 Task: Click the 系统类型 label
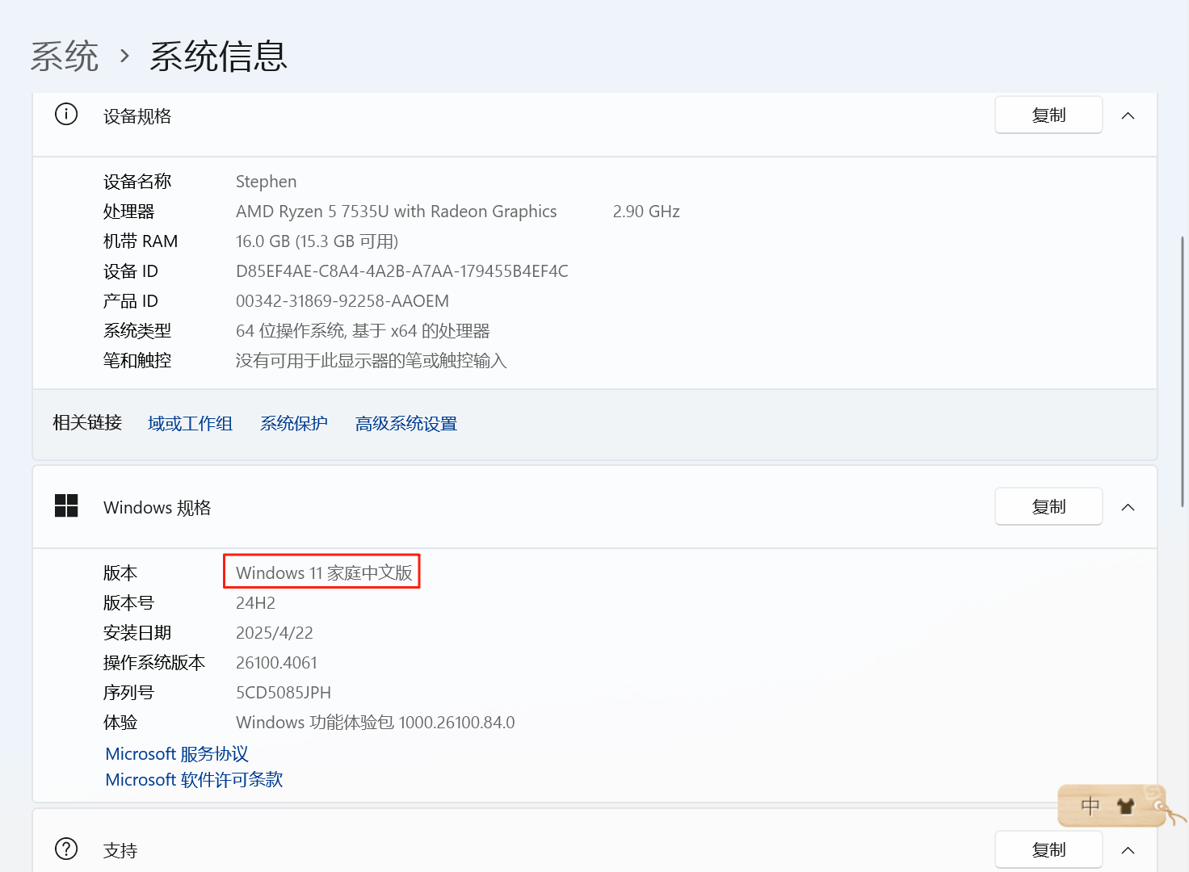point(137,331)
